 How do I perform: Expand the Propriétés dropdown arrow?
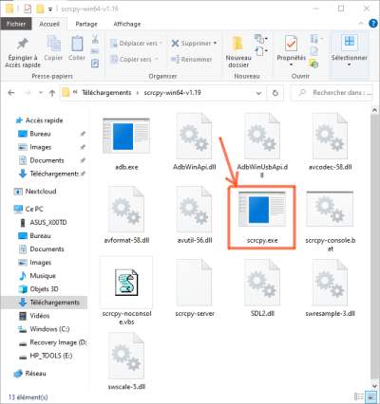pos(291,64)
